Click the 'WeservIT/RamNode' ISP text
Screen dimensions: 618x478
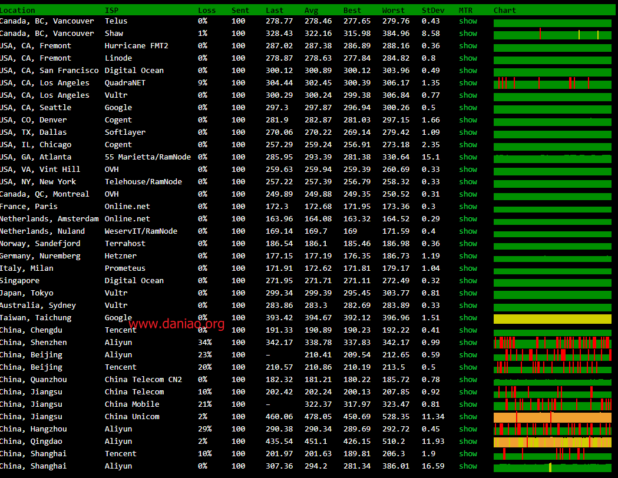(x=141, y=231)
